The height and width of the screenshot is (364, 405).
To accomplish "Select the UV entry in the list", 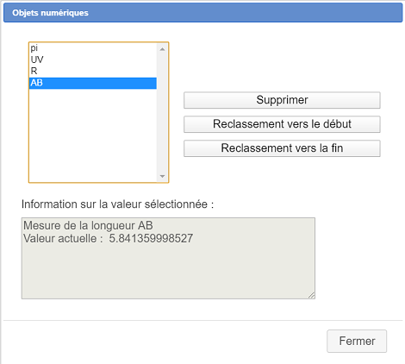I will pyautogui.click(x=93, y=60).
